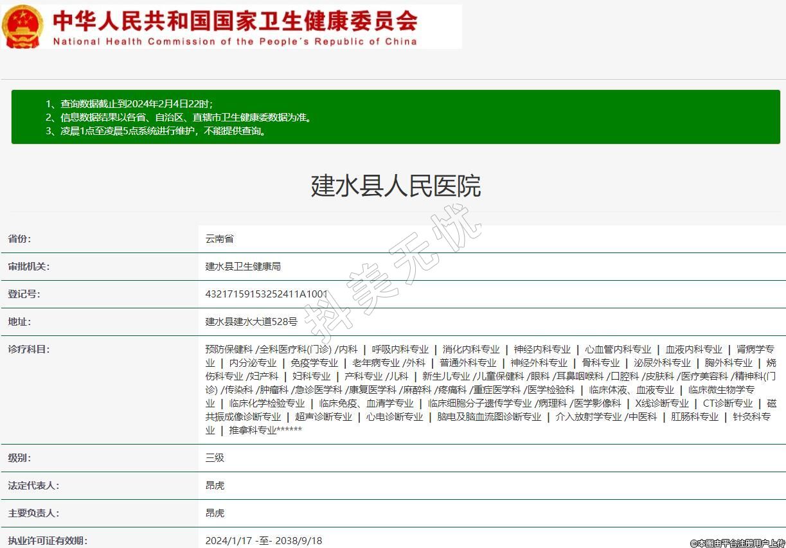
Task: Click the 三级 level value
Action: click(x=215, y=458)
